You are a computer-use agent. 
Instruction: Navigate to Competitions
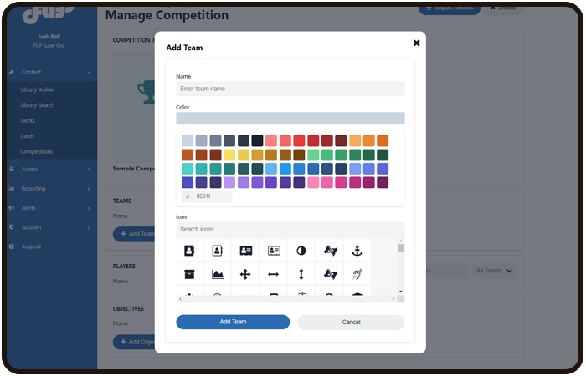tap(37, 152)
